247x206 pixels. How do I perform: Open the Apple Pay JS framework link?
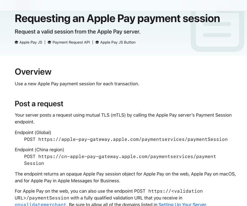tap(31, 42)
